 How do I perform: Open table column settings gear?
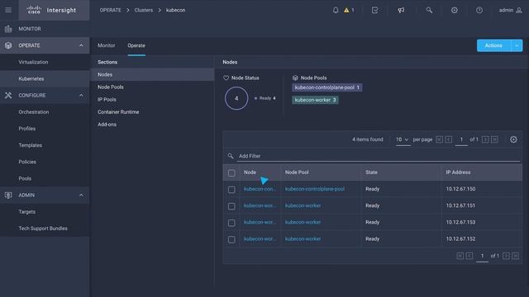[513, 139]
